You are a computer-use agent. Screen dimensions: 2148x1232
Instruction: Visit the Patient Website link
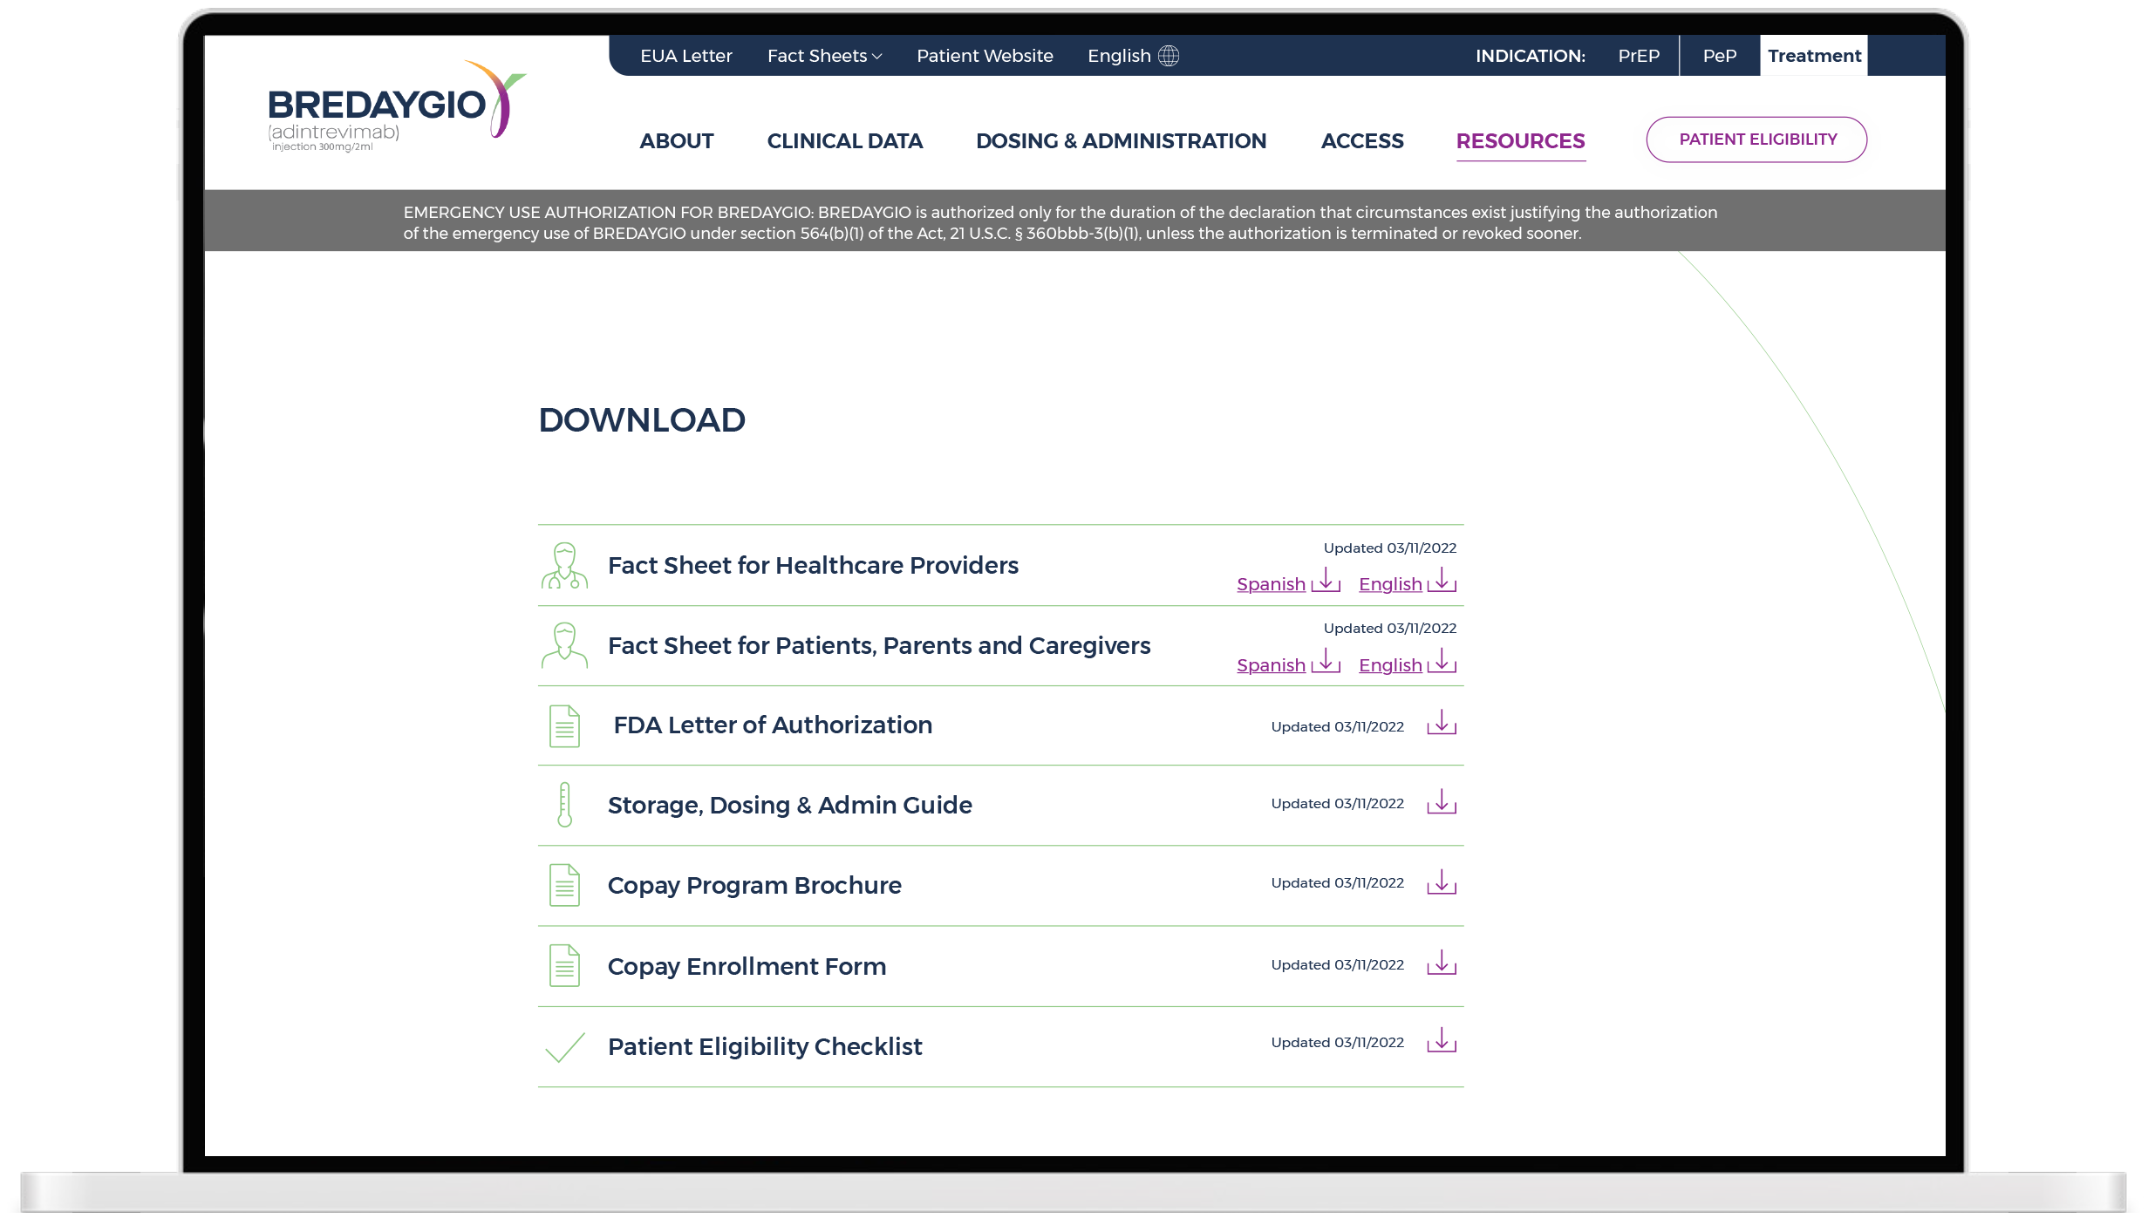tap(985, 56)
